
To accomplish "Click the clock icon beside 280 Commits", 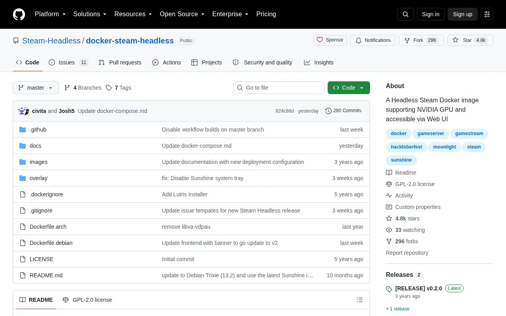I will click(x=328, y=111).
